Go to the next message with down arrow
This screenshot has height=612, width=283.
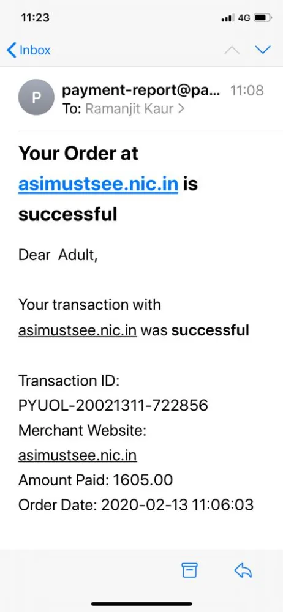[x=263, y=50]
